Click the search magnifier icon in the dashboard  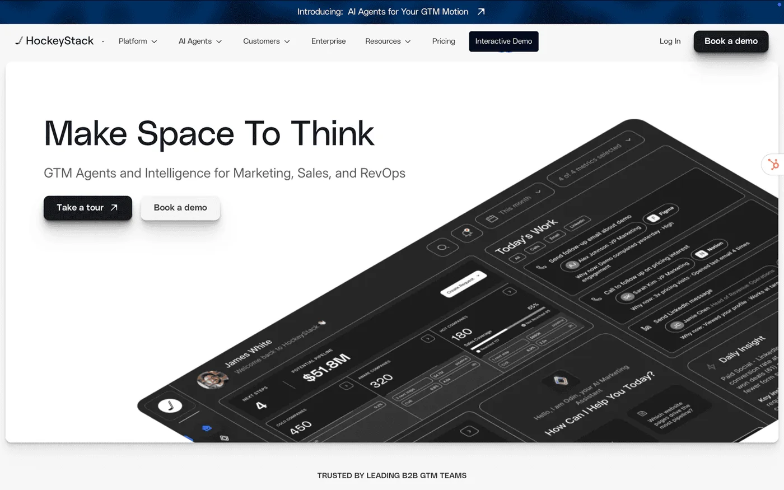(442, 246)
